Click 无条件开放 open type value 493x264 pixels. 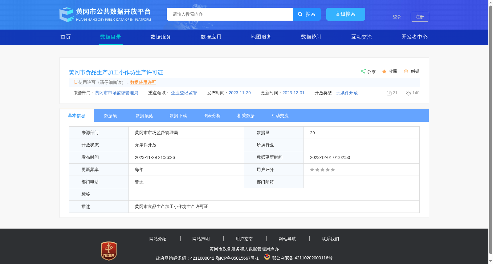[x=347, y=93]
